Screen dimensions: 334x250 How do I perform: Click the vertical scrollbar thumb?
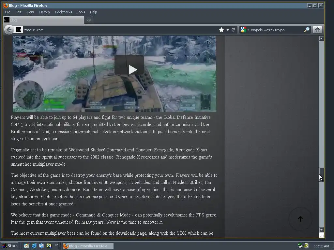click(321, 175)
